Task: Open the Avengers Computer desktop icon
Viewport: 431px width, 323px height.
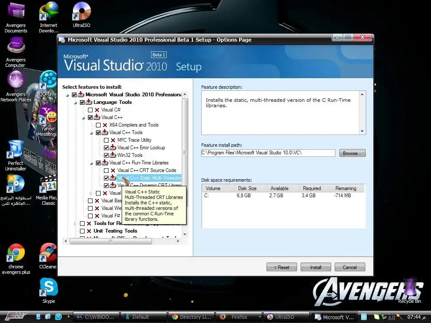Action: pos(16,52)
